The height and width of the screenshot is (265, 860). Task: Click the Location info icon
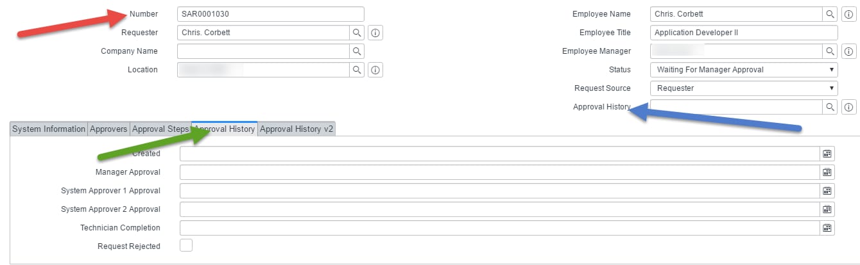(x=376, y=70)
